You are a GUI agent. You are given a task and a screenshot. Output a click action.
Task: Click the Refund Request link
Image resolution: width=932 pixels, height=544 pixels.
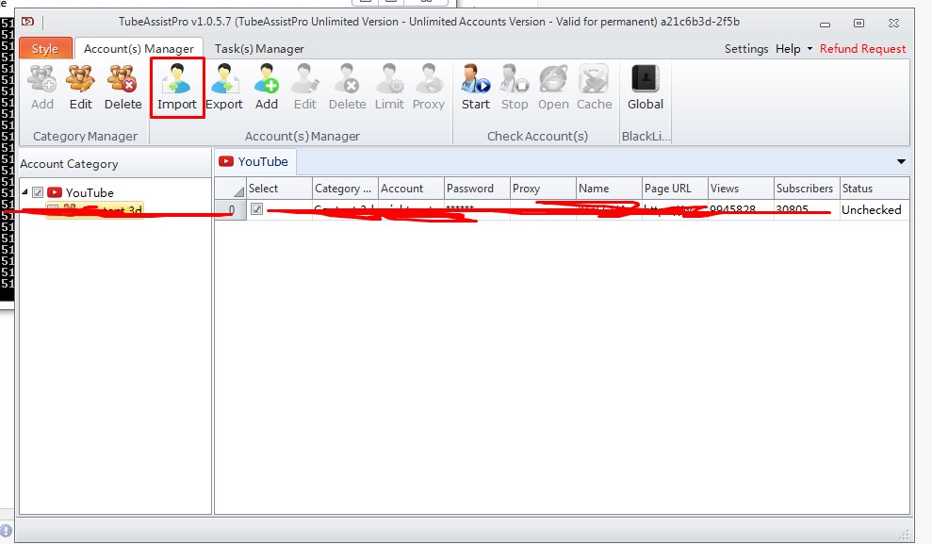pyautogui.click(x=862, y=48)
